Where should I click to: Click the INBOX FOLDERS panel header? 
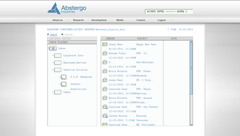(x=72, y=42)
